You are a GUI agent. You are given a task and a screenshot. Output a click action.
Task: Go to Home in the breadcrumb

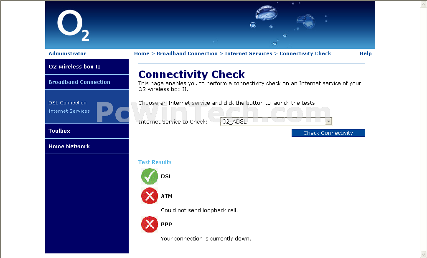point(142,53)
